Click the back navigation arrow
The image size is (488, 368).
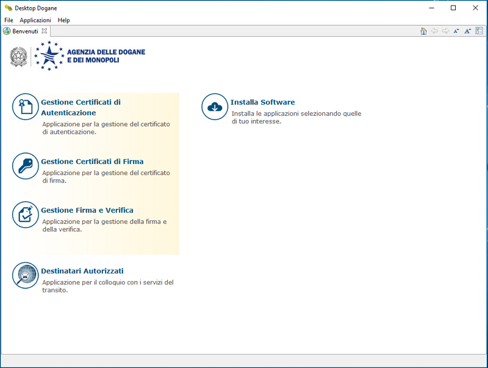coord(434,31)
